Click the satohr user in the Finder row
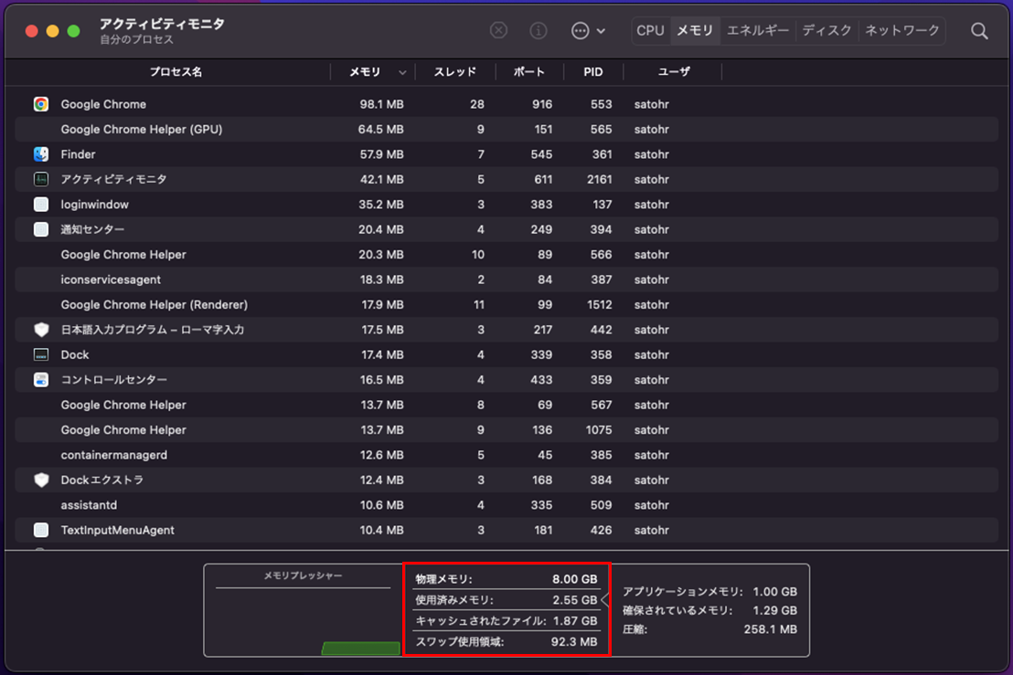 point(651,154)
